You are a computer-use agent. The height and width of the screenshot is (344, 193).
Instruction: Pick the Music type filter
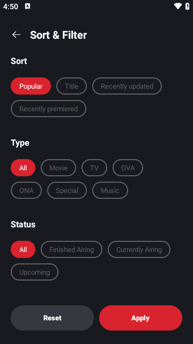pyautogui.click(x=110, y=190)
